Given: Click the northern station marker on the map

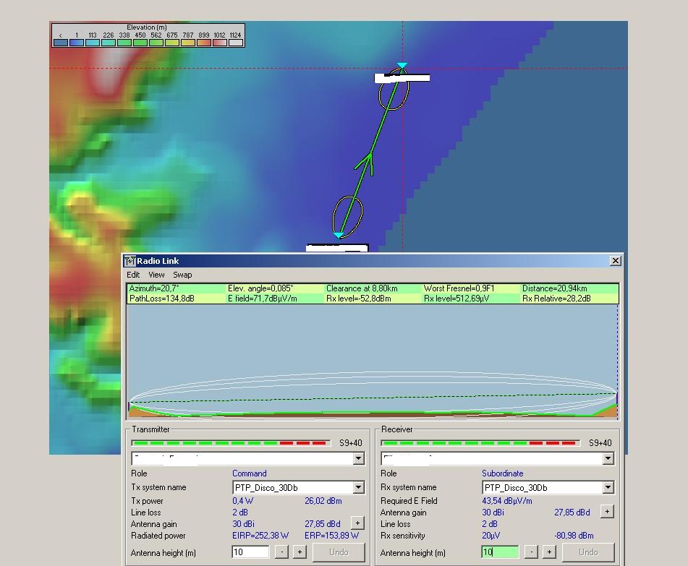Looking at the screenshot, I should pyautogui.click(x=402, y=65).
